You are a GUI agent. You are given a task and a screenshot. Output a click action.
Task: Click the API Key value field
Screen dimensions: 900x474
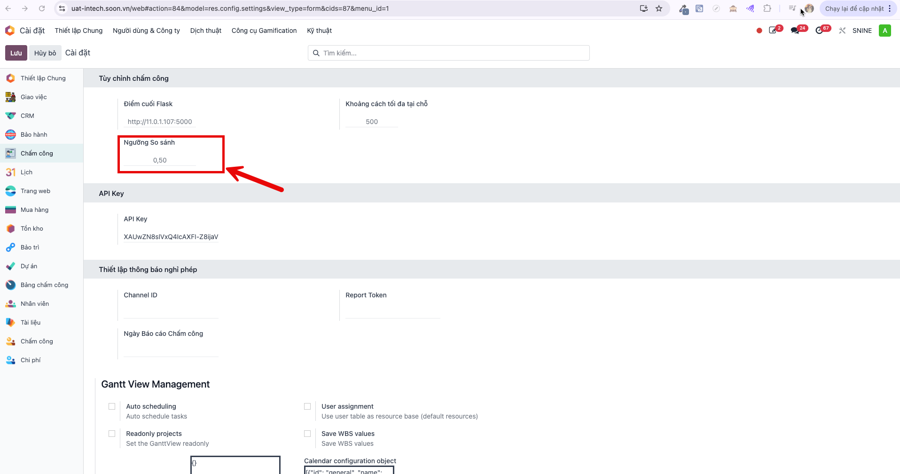tap(171, 237)
